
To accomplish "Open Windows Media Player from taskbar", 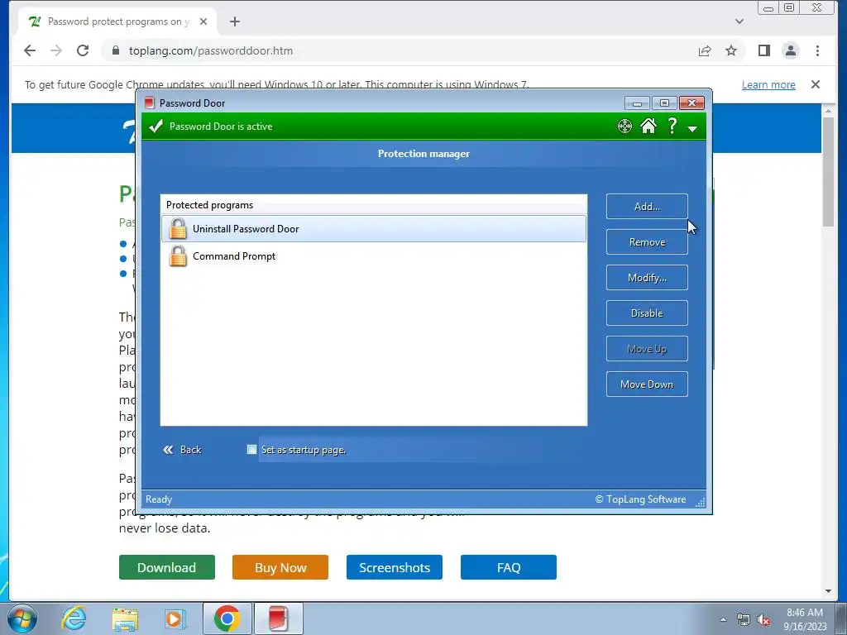I will coord(175,618).
